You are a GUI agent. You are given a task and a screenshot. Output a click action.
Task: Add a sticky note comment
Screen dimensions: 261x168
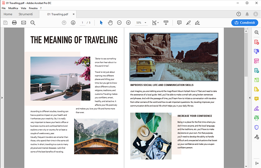pyautogui.click(x=179, y=22)
